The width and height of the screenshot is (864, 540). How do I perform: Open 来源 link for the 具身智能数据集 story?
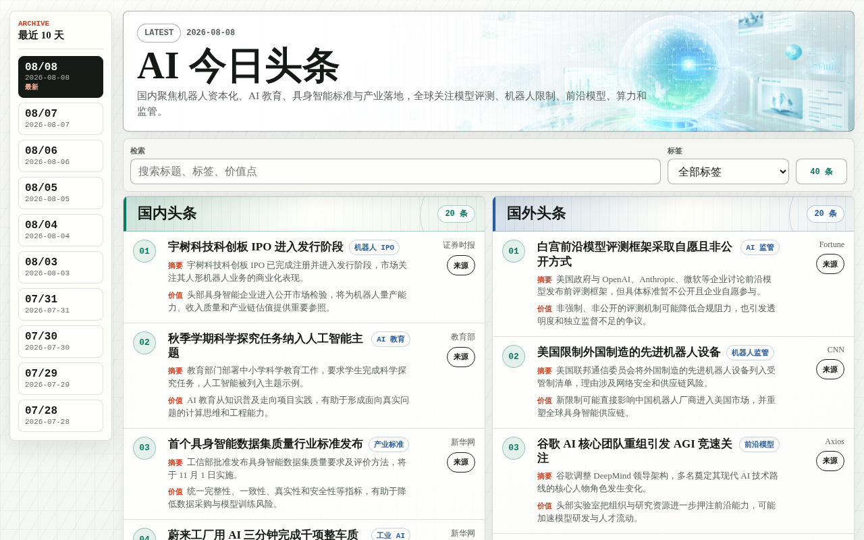click(x=461, y=462)
